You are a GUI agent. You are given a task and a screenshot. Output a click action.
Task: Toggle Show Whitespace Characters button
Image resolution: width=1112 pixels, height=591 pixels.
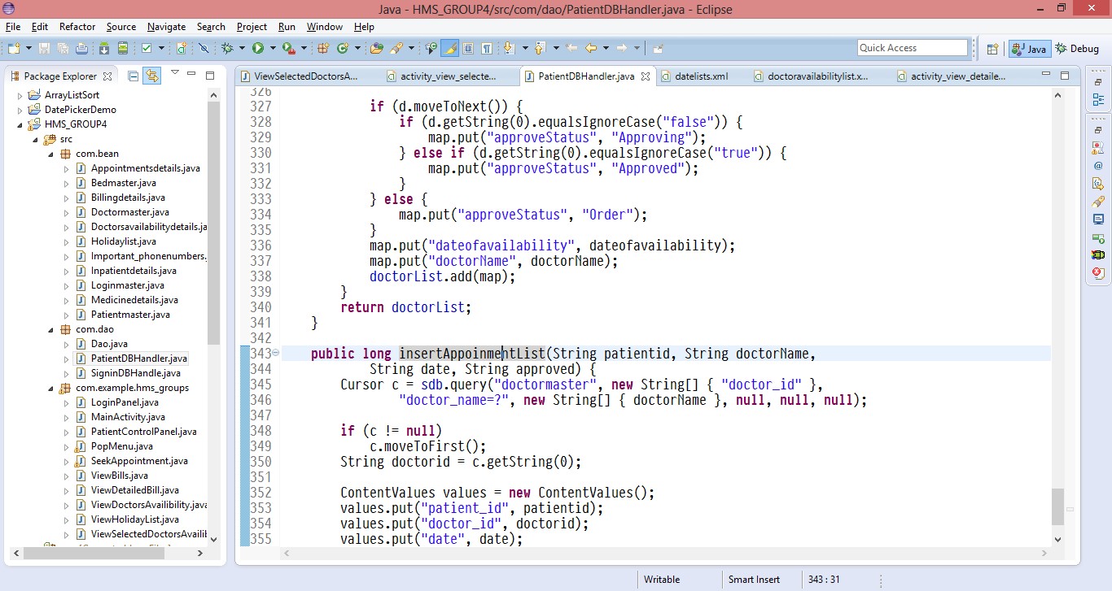(x=486, y=49)
